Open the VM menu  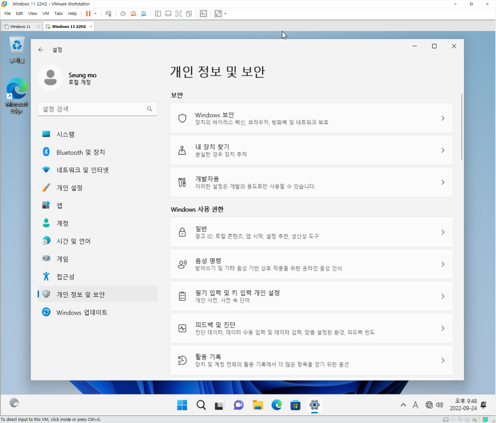(x=46, y=14)
